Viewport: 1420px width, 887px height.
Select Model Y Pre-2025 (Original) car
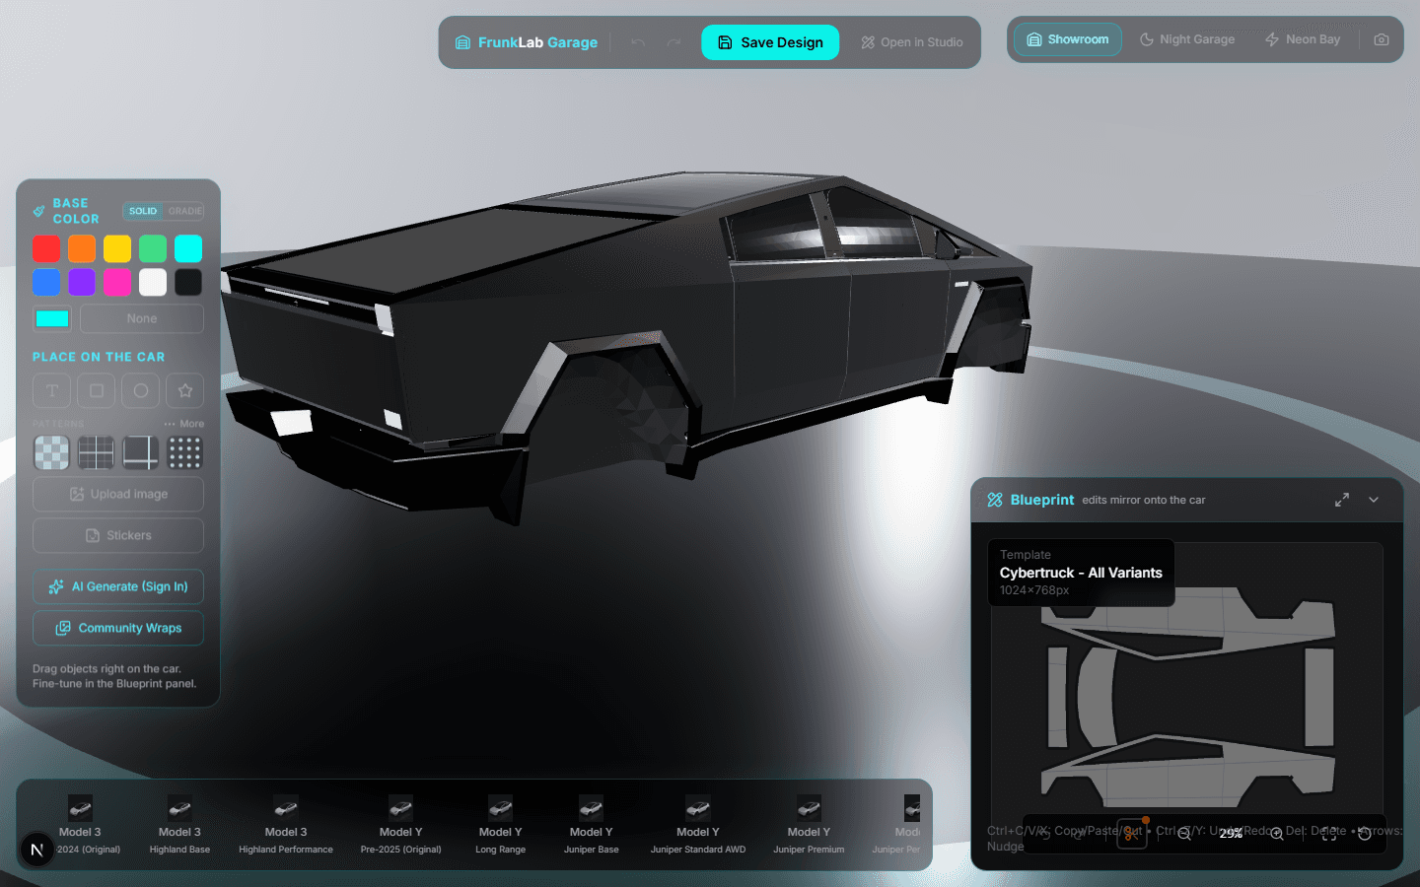coord(400,825)
